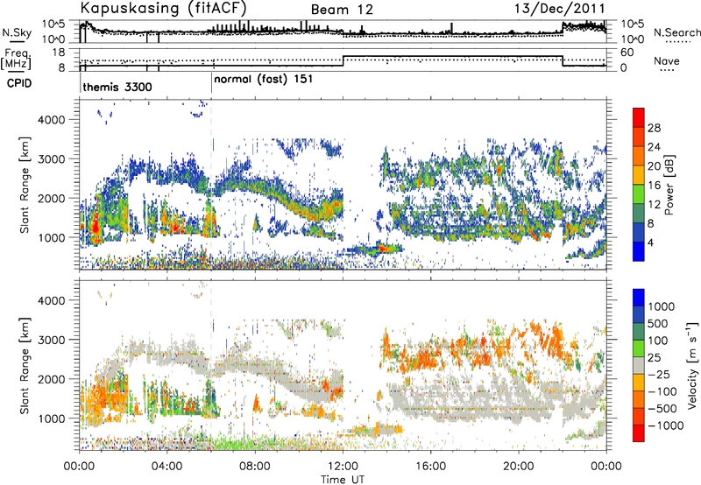Click the "N.Sky" legend label
Viewport: 701px width, 485px height.
(17, 32)
